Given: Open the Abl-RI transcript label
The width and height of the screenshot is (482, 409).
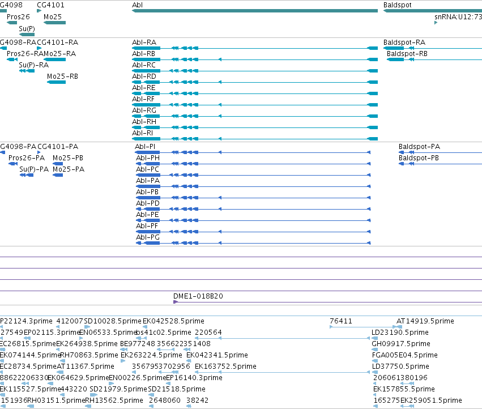Looking at the screenshot, I should pyautogui.click(x=142, y=133).
